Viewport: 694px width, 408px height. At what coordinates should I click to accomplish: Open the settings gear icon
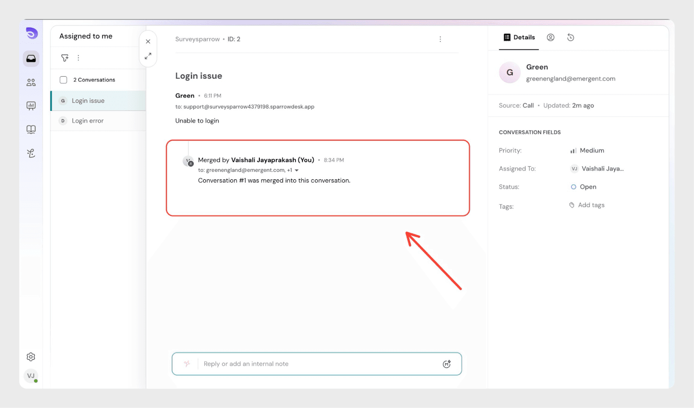click(x=31, y=357)
